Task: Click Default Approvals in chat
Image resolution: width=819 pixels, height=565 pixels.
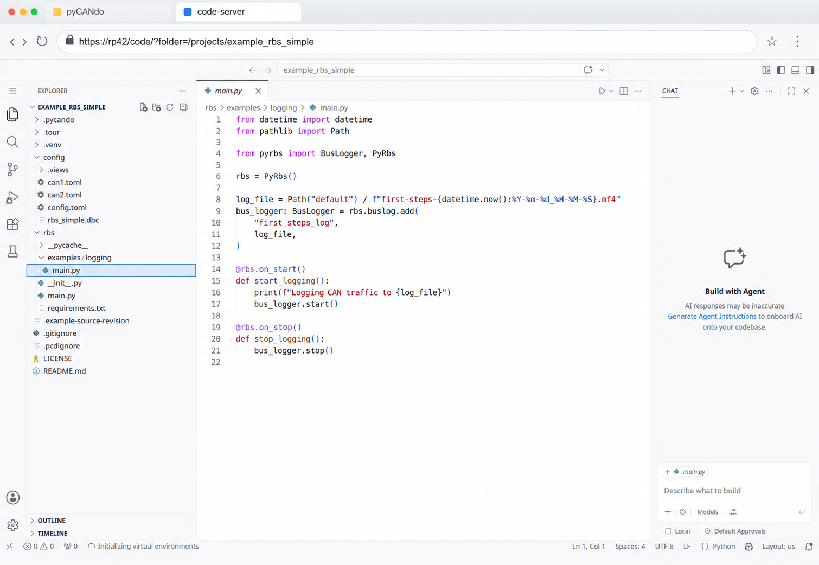Action: tap(735, 531)
